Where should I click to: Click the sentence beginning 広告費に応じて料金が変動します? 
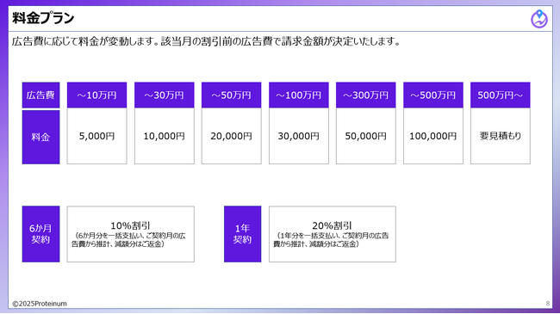pyautogui.click(x=206, y=42)
